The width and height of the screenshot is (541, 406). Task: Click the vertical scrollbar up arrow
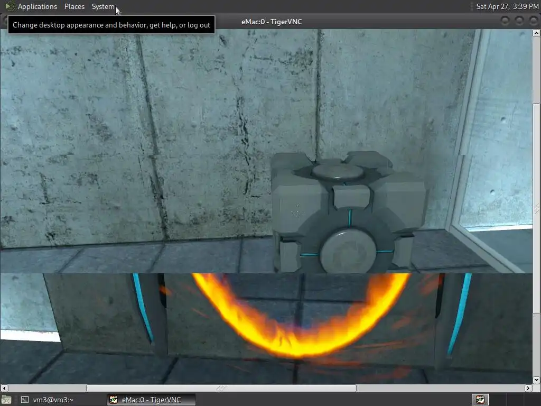tap(536, 33)
